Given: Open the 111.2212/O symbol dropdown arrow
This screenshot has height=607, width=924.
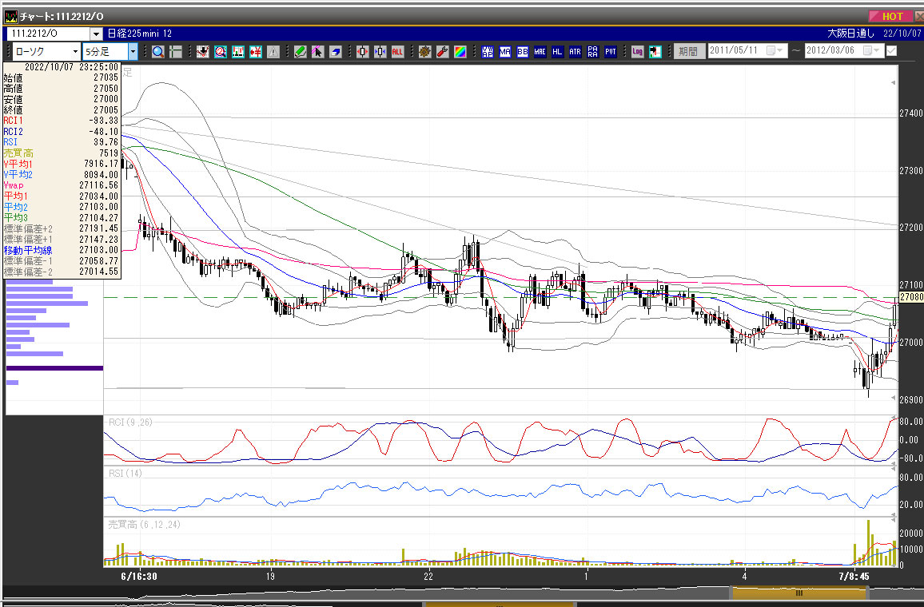Looking at the screenshot, I should point(96,34).
